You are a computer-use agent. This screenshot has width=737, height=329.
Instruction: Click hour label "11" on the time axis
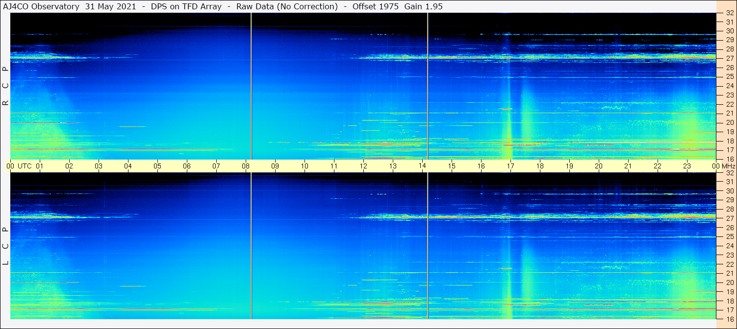334,166
